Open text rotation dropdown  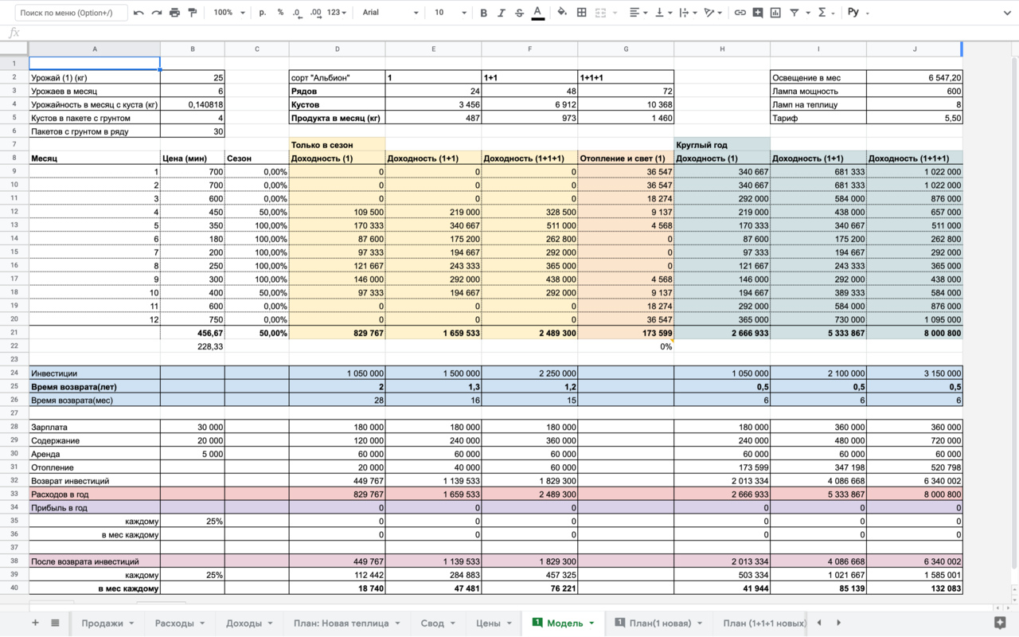tap(713, 13)
